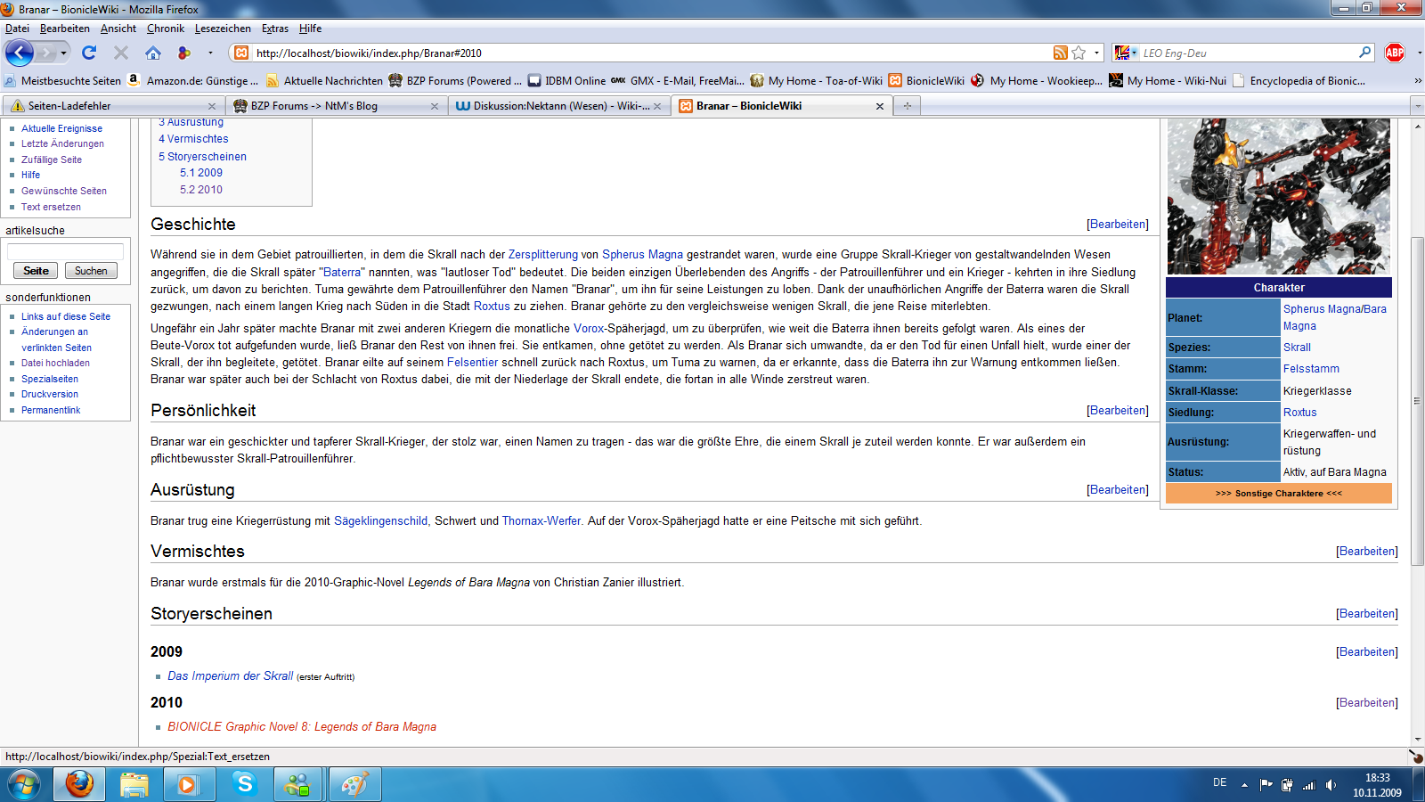The height and width of the screenshot is (802, 1425).
Task: Subscribe to the RSS feed
Action: tap(1059, 53)
